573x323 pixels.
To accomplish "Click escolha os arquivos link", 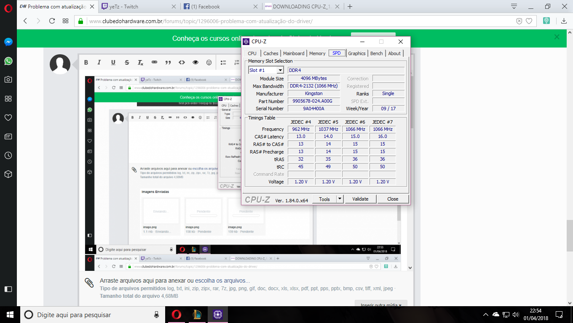I will [x=222, y=281].
